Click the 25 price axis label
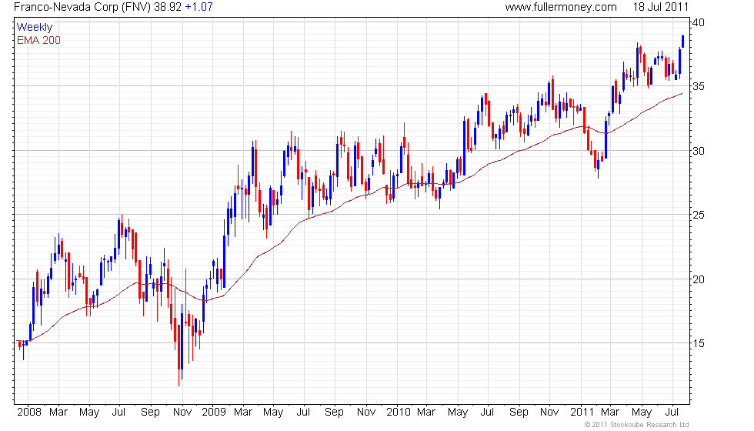Screen dimensions: 754x431 click(x=699, y=215)
